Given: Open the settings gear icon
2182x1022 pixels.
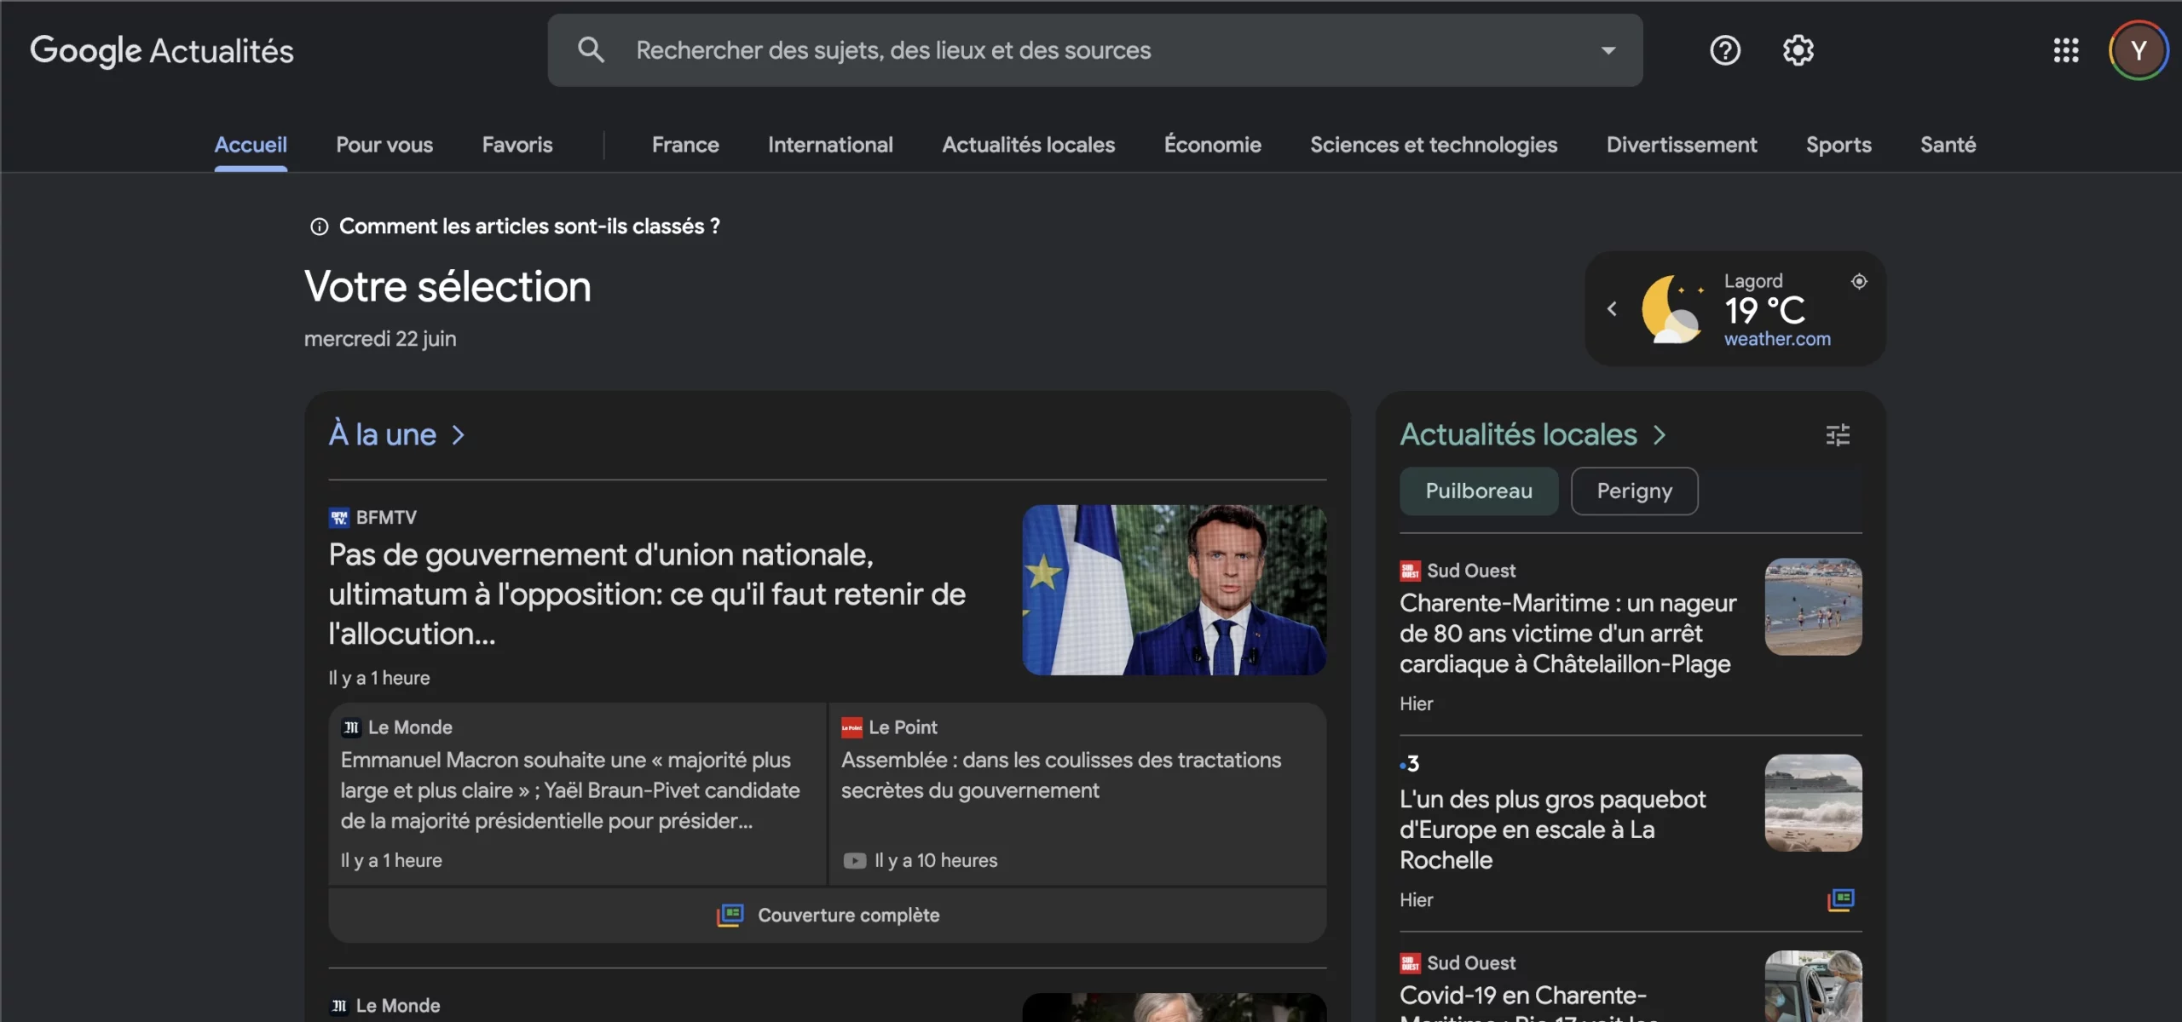Looking at the screenshot, I should pos(1798,50).
